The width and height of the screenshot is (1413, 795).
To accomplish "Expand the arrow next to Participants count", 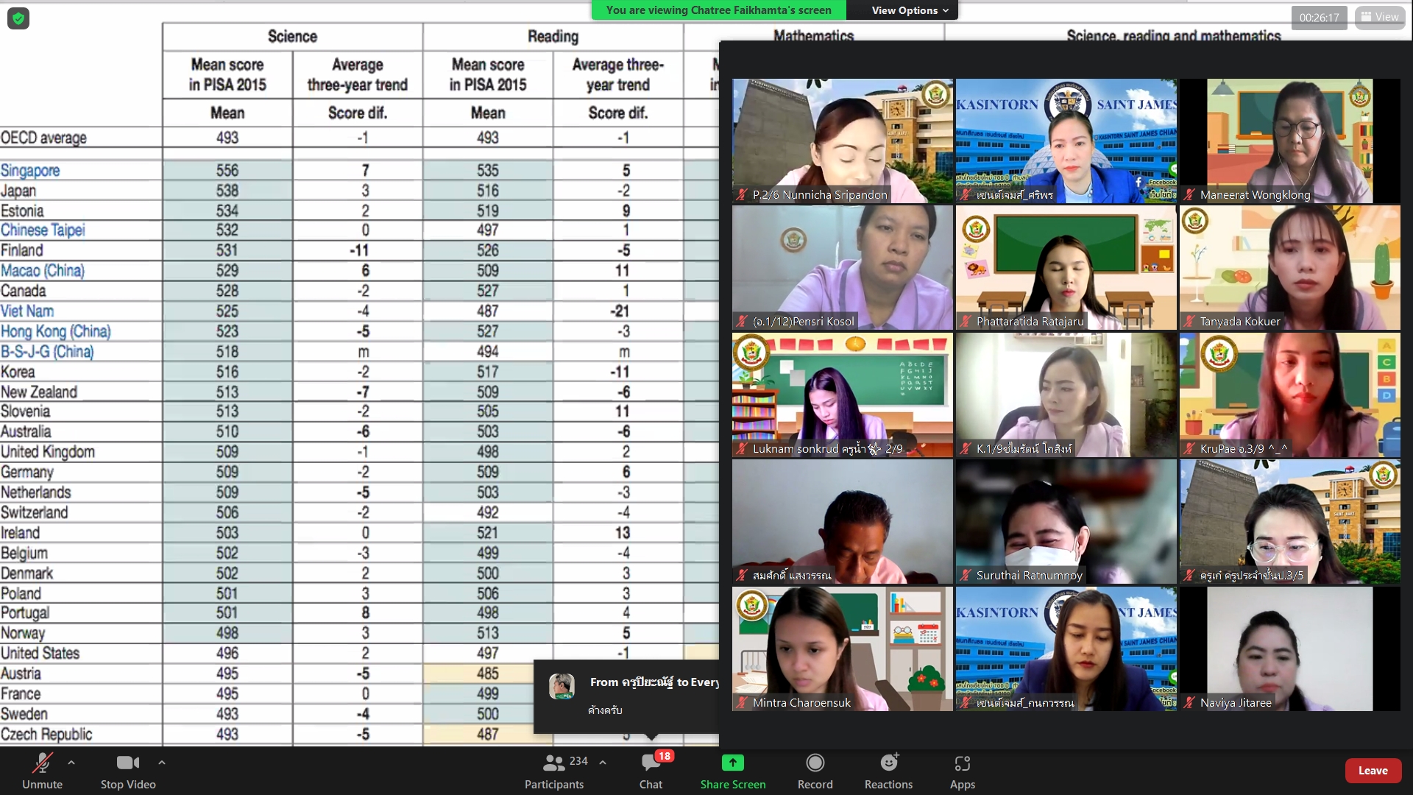I will point(603,763).
